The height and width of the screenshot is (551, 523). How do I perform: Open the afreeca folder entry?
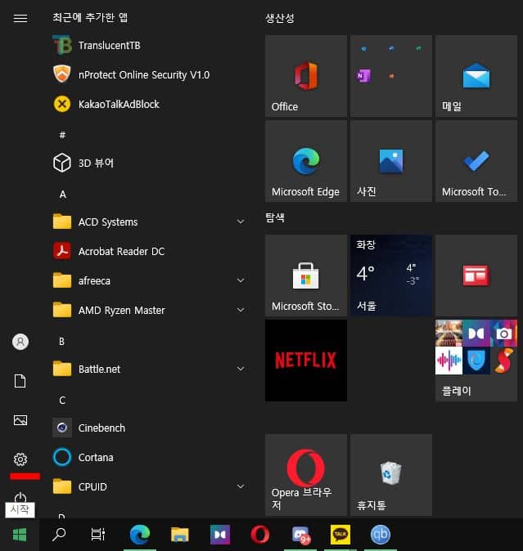pyautogui.click(x=147, y=280)
